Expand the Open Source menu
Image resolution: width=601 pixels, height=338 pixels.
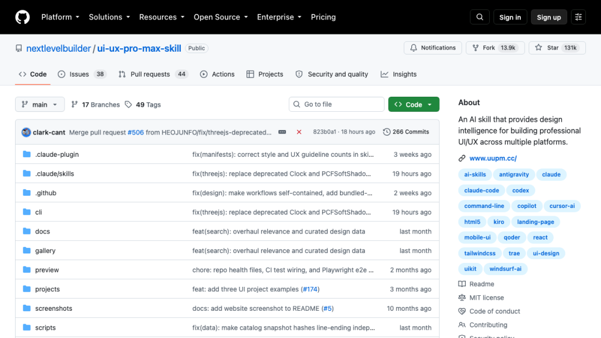221,17
